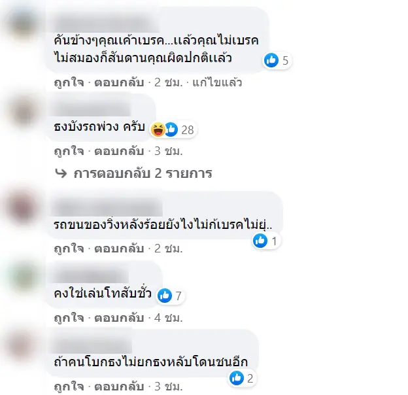
Task: Like the ธงบังรถพ่วง comment via ถูกใจ
Action: (x=69, y=151)
